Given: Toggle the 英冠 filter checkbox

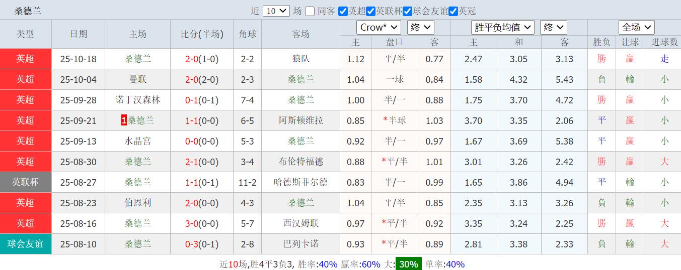Looking at the screenshot, I should pos(453,11).
